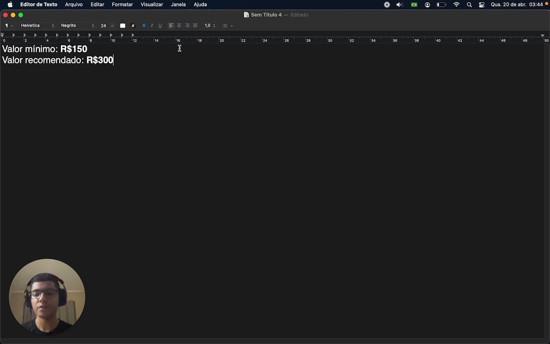Open the Negrito typeface dropdown

pyautogui.click(x=77, y=25)
